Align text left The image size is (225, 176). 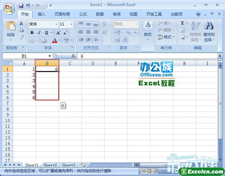click(81, 32)
